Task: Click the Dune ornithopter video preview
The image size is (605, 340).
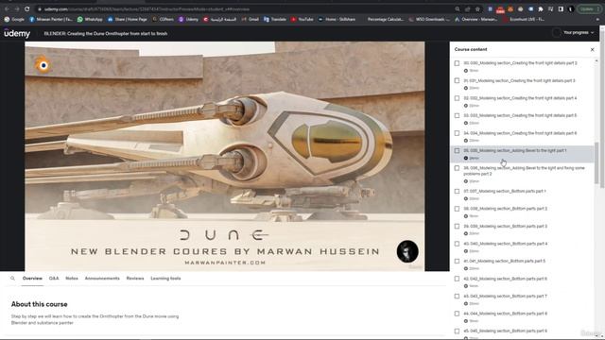Action: [x=225, y=156]
